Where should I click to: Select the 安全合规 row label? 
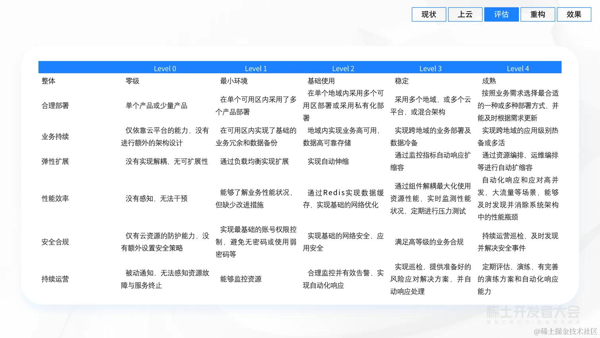55,241
